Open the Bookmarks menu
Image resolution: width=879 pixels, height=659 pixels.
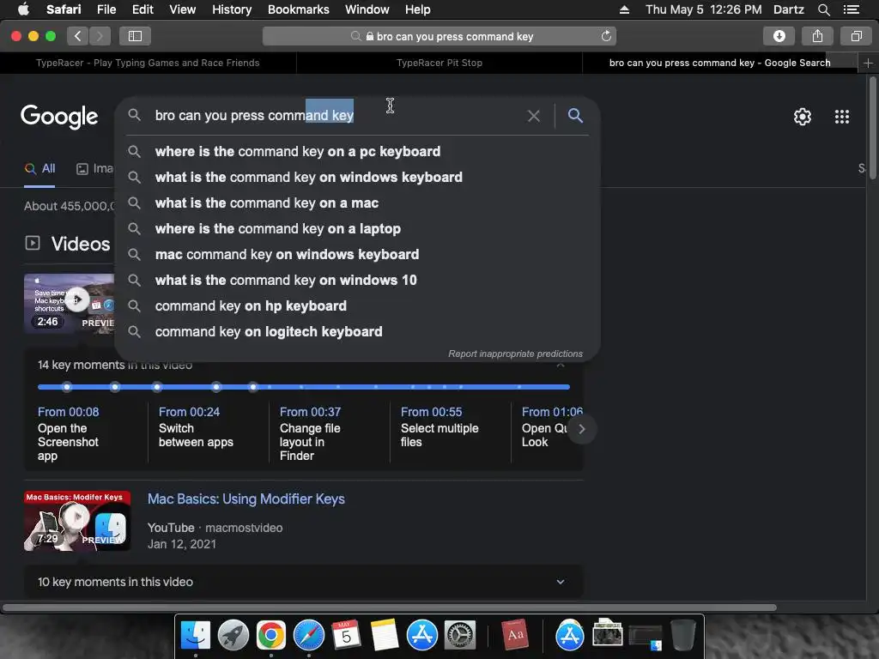(298, 9)
